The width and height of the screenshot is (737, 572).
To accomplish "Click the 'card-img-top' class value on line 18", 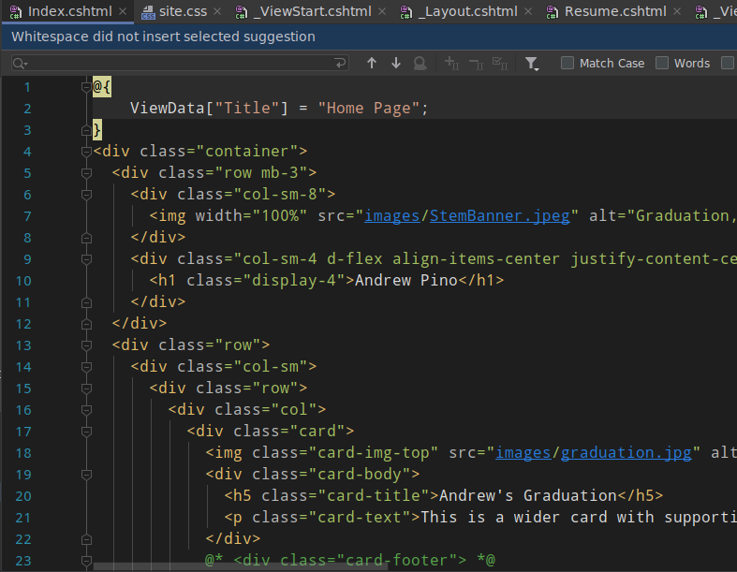I will [x=374, y=452].
